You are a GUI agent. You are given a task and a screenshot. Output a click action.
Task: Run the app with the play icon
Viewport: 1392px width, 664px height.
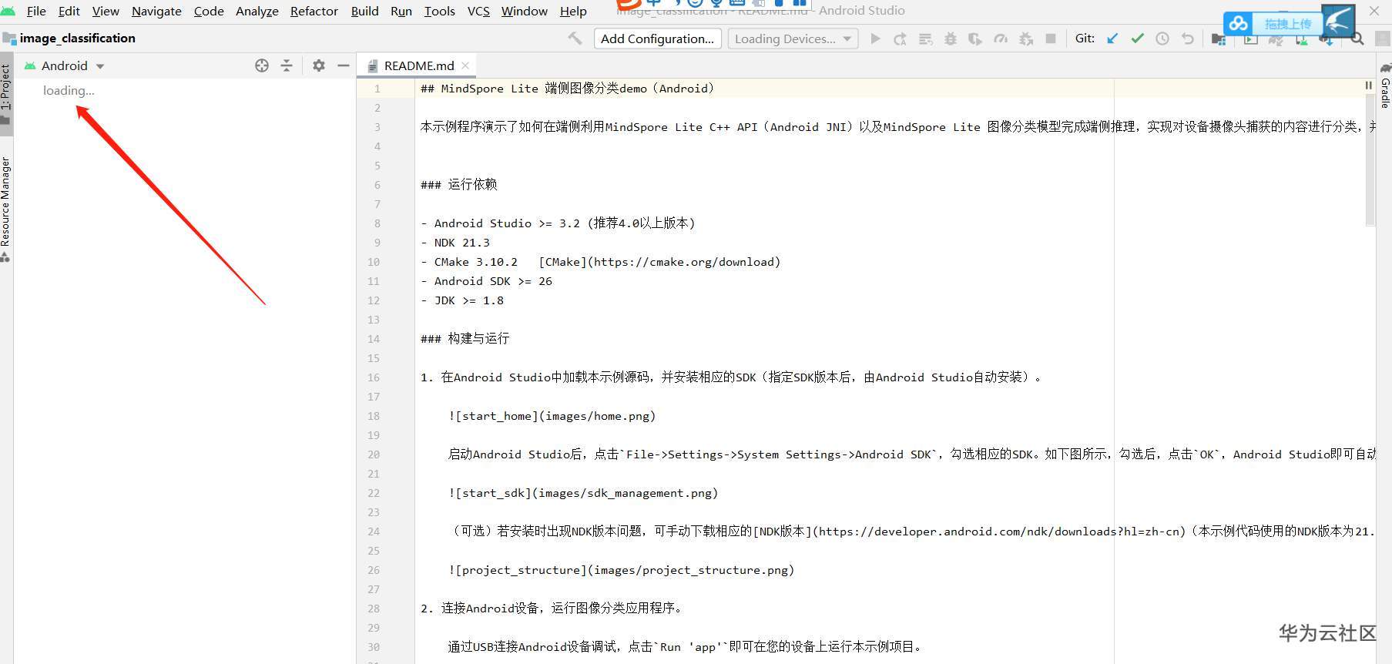pyautogui.click(x=875, y=39)
